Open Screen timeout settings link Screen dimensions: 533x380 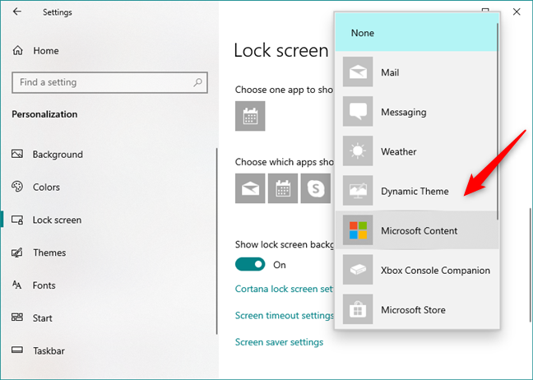click(284, 315)
